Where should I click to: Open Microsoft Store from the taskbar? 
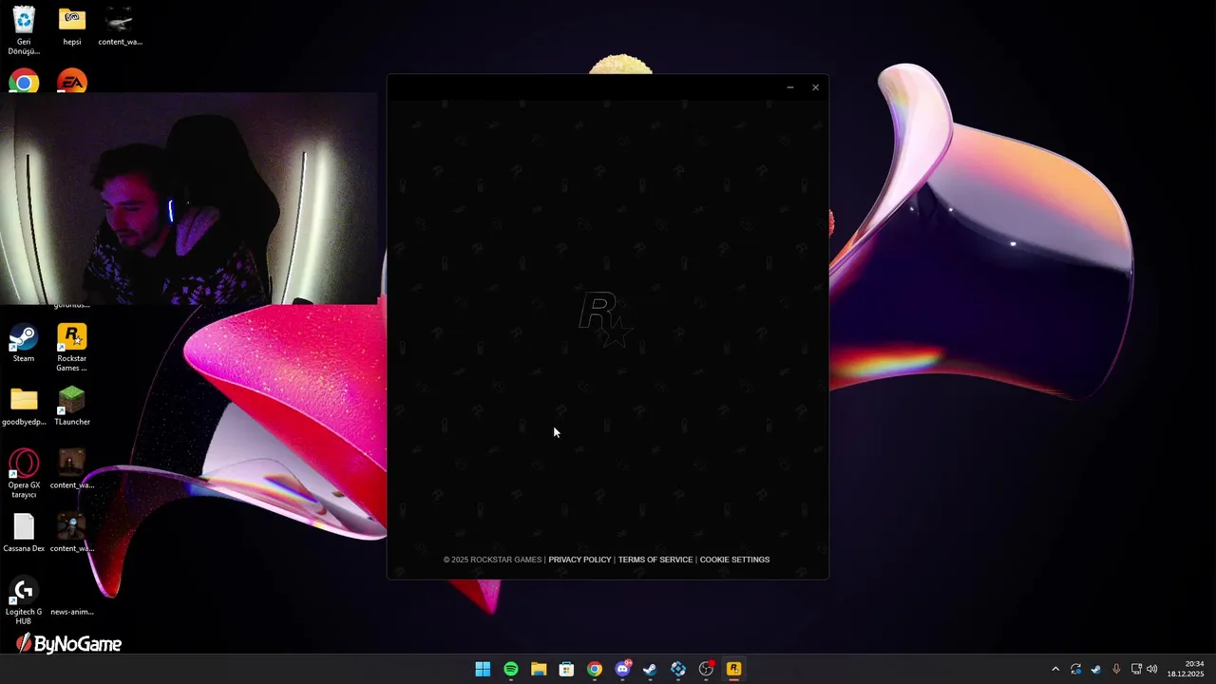tap(566, 669)
